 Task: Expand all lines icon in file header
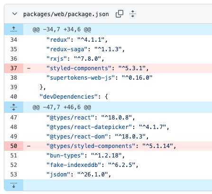pyautogui.click(x=133, y=14)
